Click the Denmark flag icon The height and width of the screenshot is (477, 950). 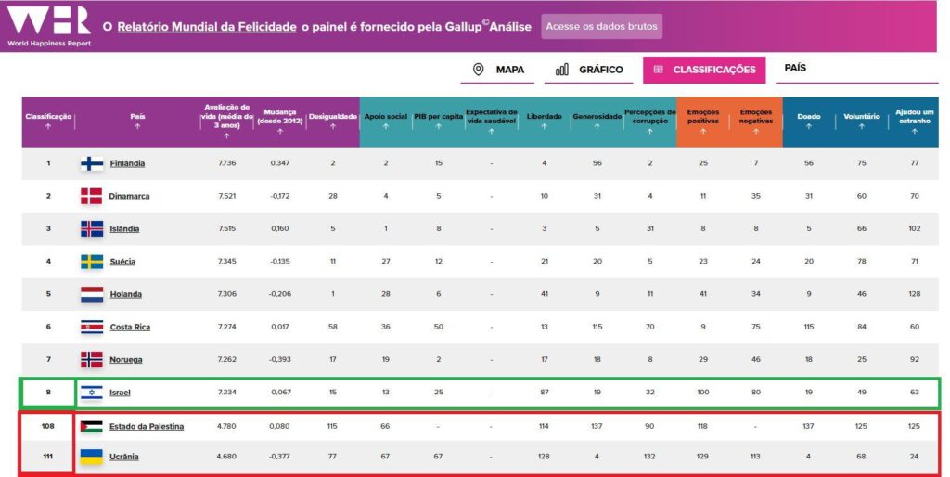click(92, 196)
